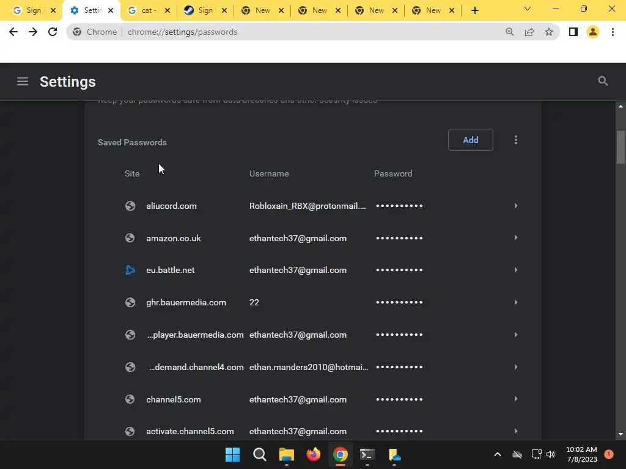Click the page scrollbar thumb
Screen dimensions: 626x469
tap(620, 147)
